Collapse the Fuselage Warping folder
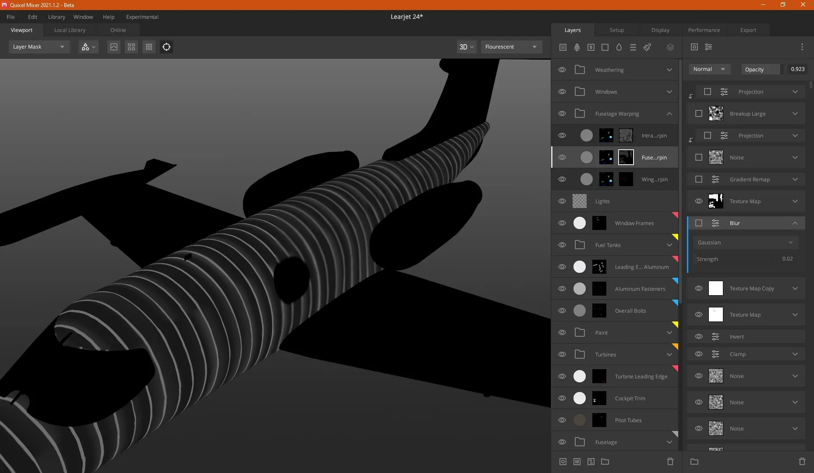 tap(669, 113)
